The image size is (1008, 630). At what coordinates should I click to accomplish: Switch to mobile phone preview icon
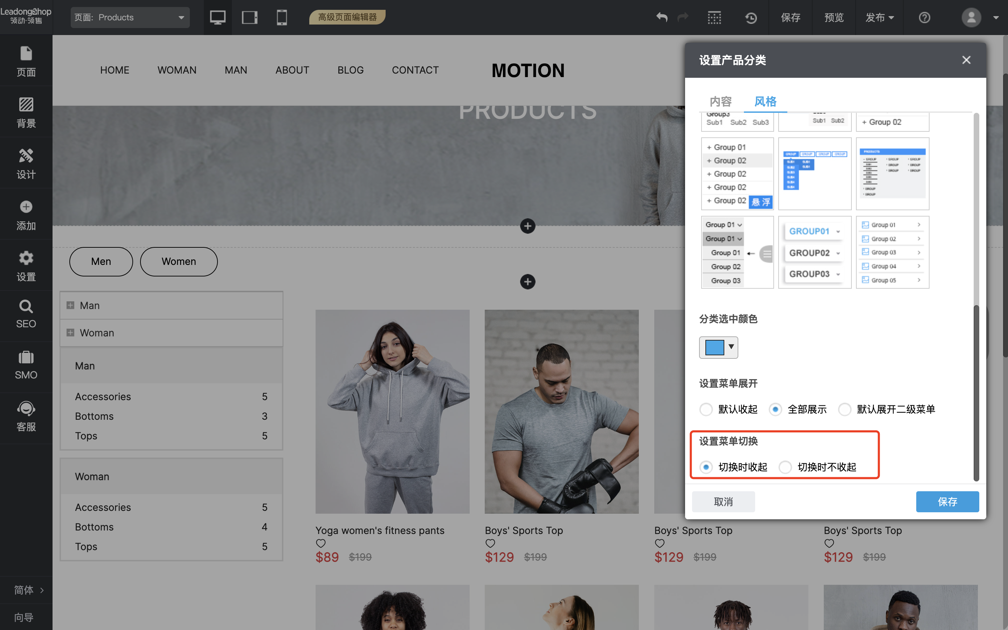pos(282,18)
